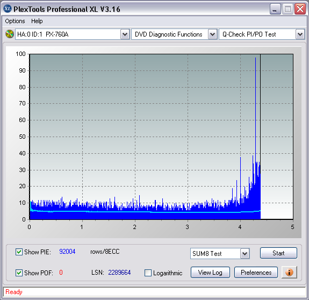Enable the Logarithmic checkbox
This screenshot has width=309, height=300.
(148, 273)
